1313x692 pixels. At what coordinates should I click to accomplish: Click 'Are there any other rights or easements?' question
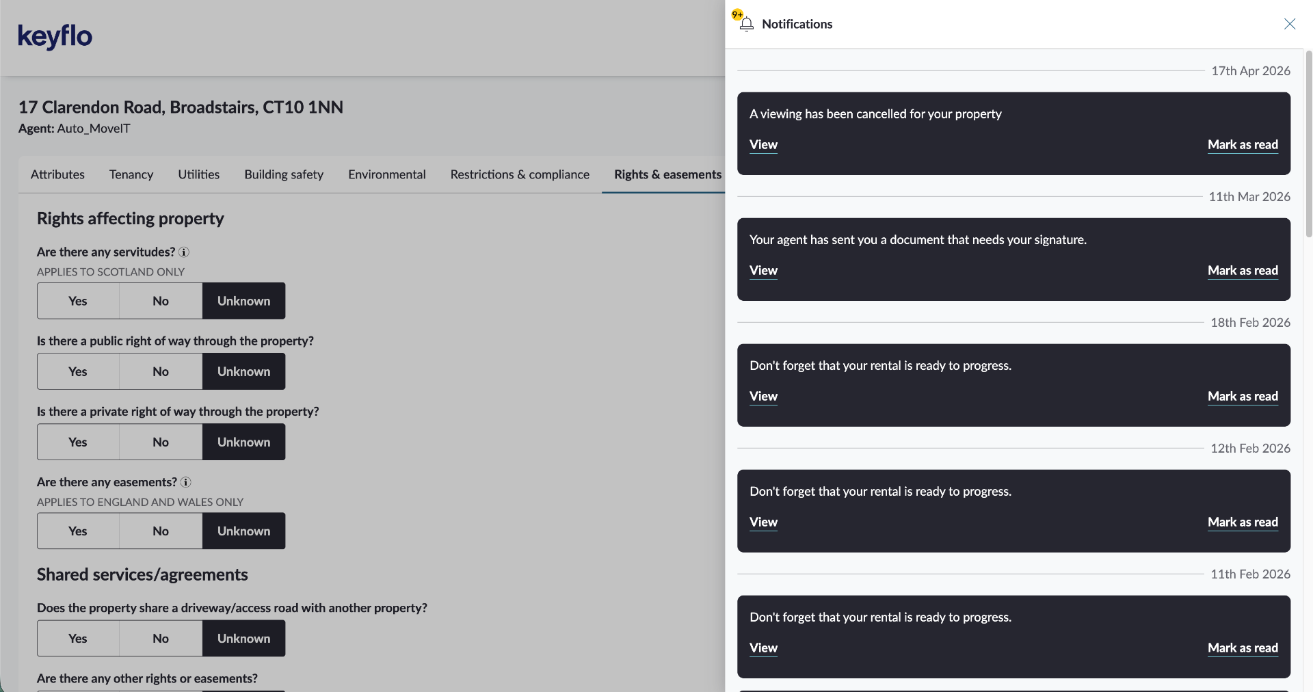[147, 679]
